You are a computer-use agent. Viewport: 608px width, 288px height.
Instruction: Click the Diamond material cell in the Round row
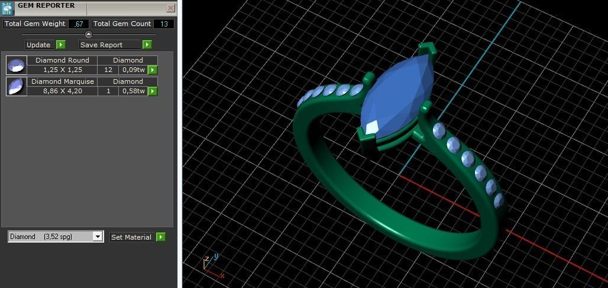pyautogui.click(x=128, y=60)
